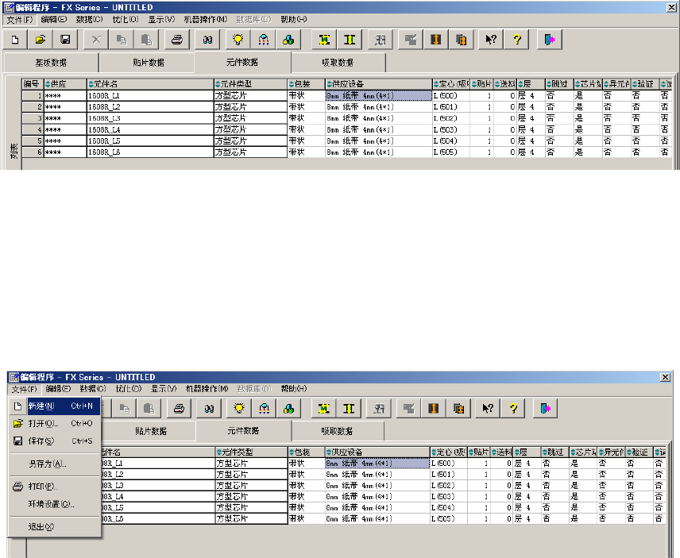Choose 退出(X) in the open File menu
Viewport: 680px width, 558px height.
point(55,527)
